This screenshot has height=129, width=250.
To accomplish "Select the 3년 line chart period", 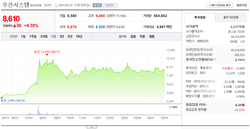I will 62,36.
